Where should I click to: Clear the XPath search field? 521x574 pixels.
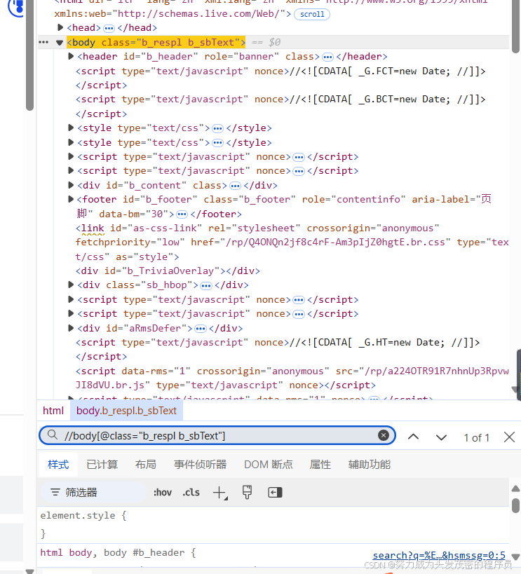pos(384,435)
